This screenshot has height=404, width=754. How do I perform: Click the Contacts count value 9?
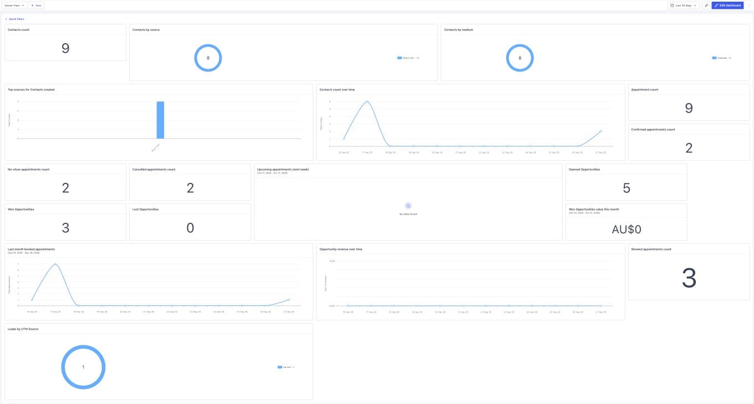(x=65, y=48)
